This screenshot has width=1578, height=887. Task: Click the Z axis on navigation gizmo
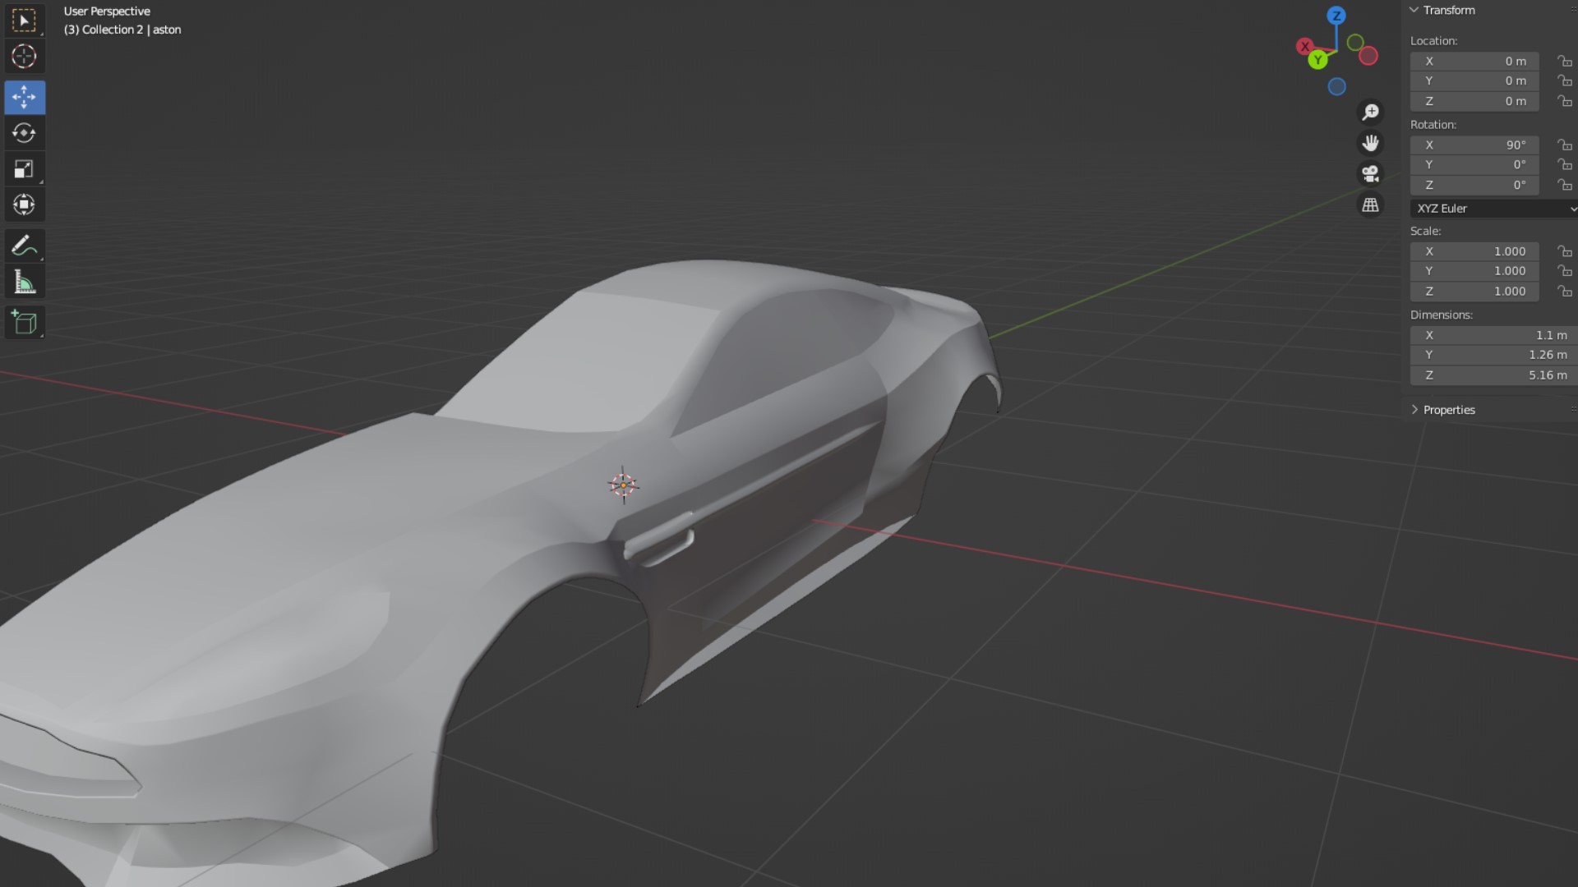(x=1336, y=16)
